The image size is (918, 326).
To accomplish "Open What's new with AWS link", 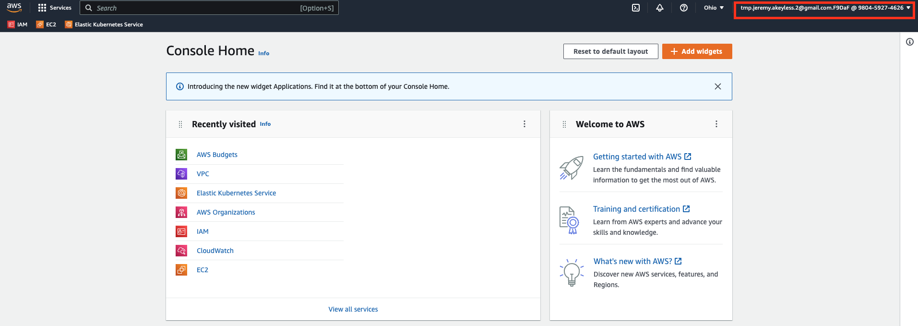I will click(637, 261).
